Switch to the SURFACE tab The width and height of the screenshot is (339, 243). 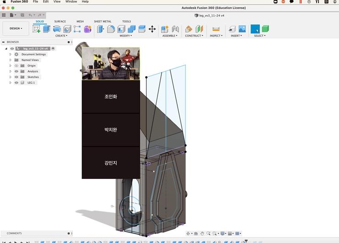pyautogui.click(x=60, y=22)
